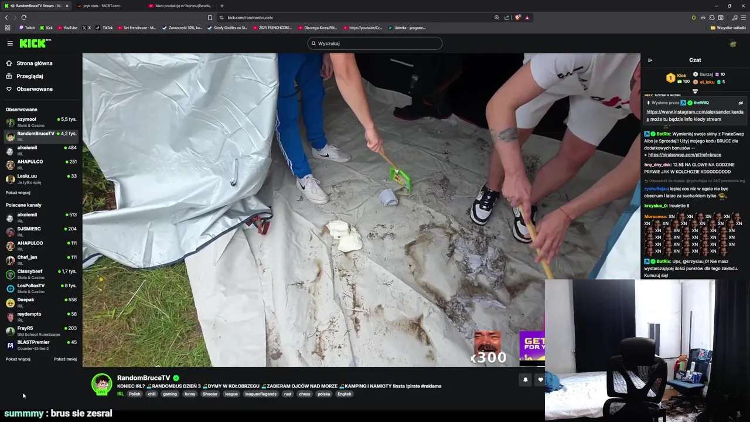Click the Kick search field
The image size is (750, 422).
click(x=375, y=43)
